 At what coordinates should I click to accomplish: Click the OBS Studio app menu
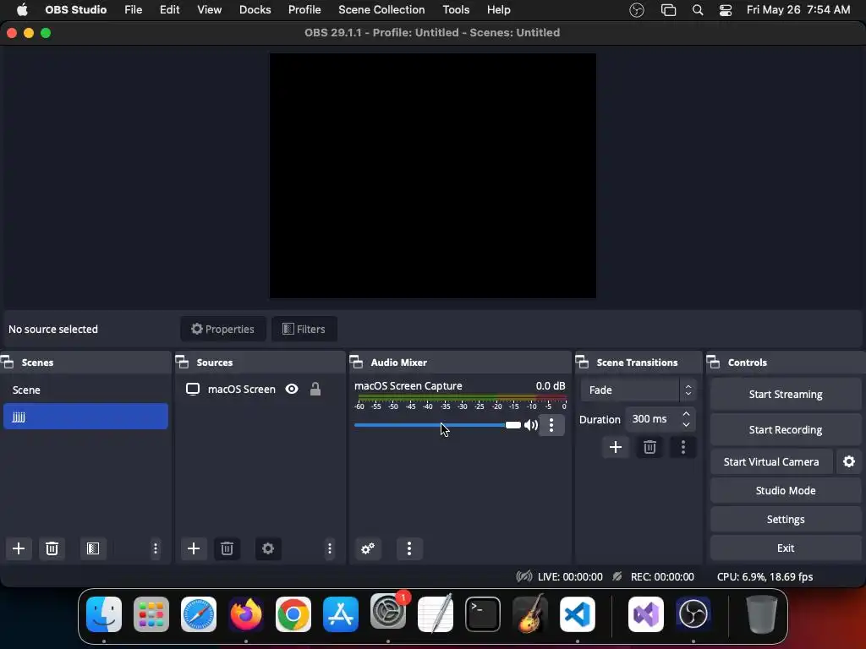[x=75, y=10]
